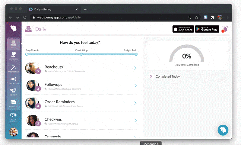This screenshot has height=145, width=241.
Task: Set feeling slider to Crank It Up
Action: click(x=81, y=54)
